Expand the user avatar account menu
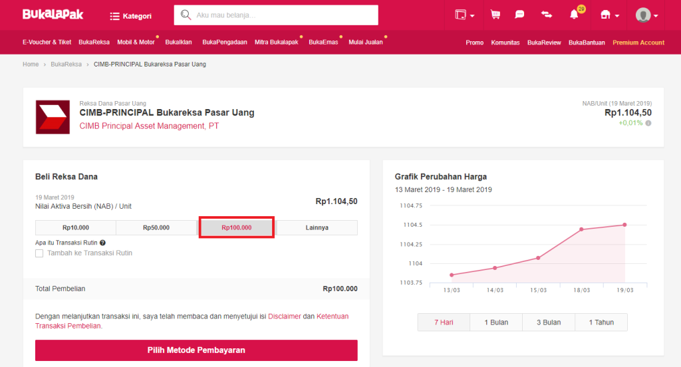This screenshot has height=367, width=681. (x=646, y=15)
